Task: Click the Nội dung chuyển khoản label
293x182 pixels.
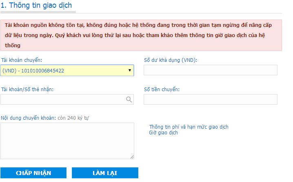Action: pyautogui.click(x=28, y=118)
